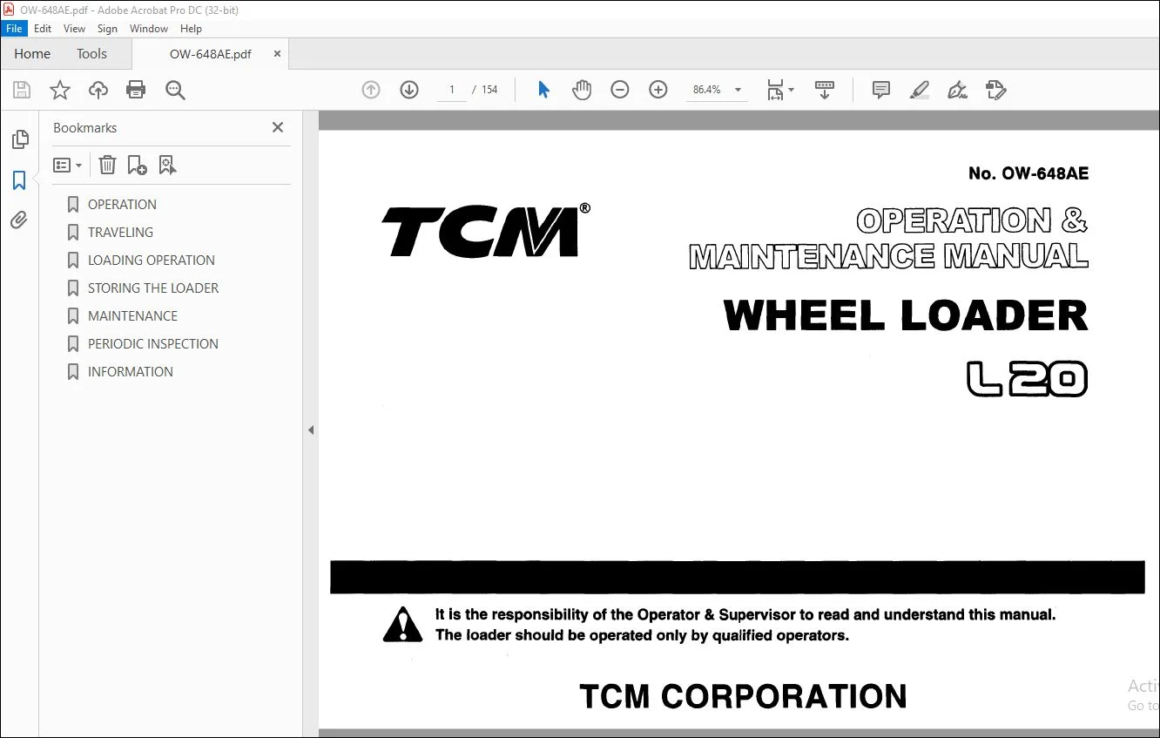Click the 'TCM CORPORATION' text on the page

pos(743,696)
